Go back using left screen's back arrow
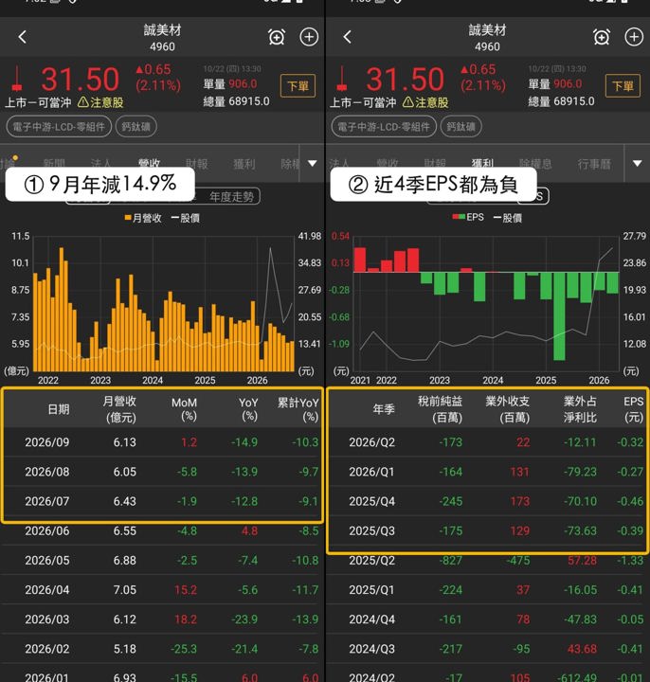650x682 pixels. click(23, 37)
